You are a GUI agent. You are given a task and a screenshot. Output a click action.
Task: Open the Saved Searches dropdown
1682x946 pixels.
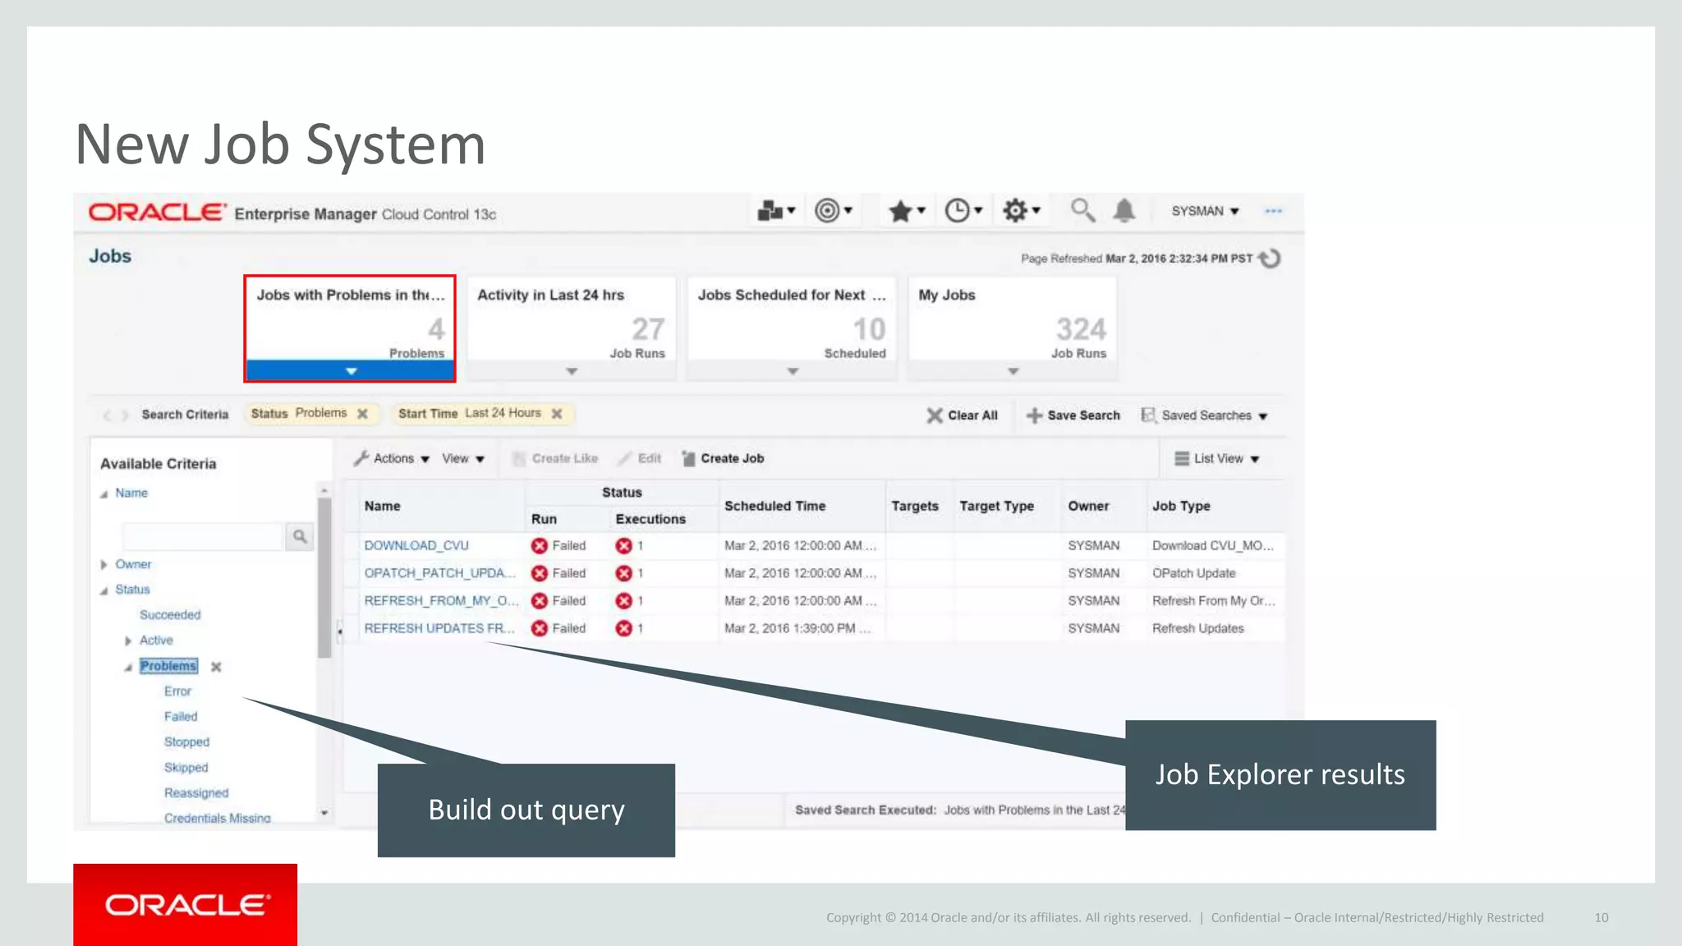pyautogui.click(x=1205, y=416)
